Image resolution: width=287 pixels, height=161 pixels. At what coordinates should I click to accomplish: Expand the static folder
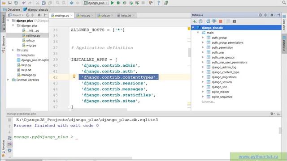(x=13, y=50)
